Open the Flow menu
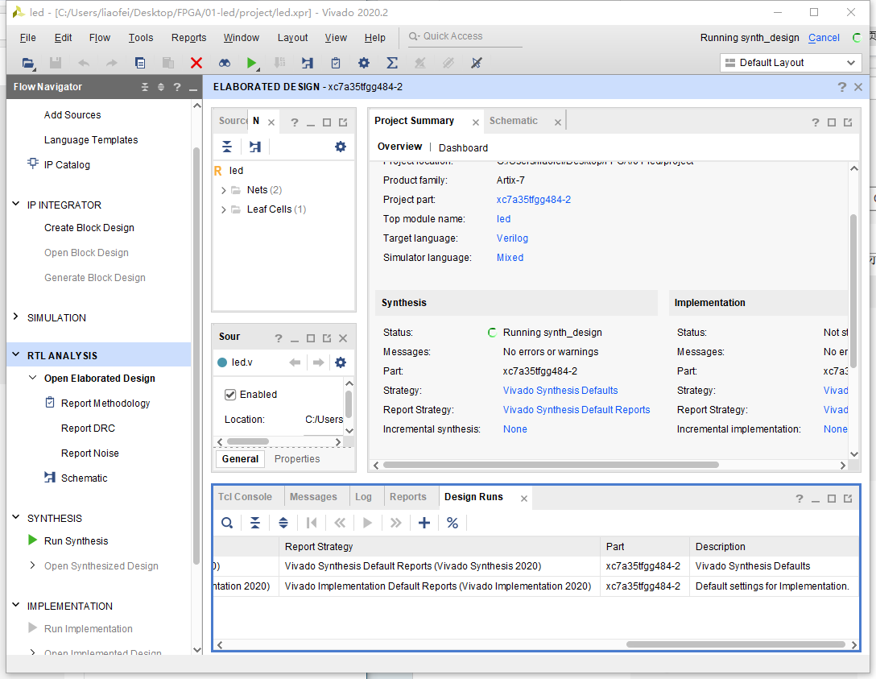The width and height of the screenshot is (876, 679). [100, 38]
